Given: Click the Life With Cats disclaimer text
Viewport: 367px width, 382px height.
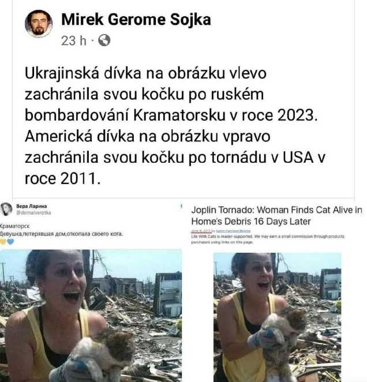Looking at the screenshot, I should pyautogui.click(x=268, y=239).
